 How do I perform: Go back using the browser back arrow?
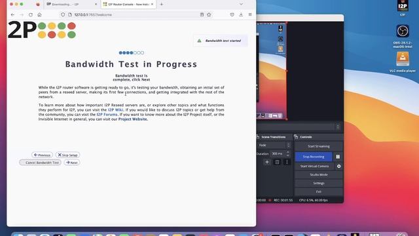click(13, 14)
